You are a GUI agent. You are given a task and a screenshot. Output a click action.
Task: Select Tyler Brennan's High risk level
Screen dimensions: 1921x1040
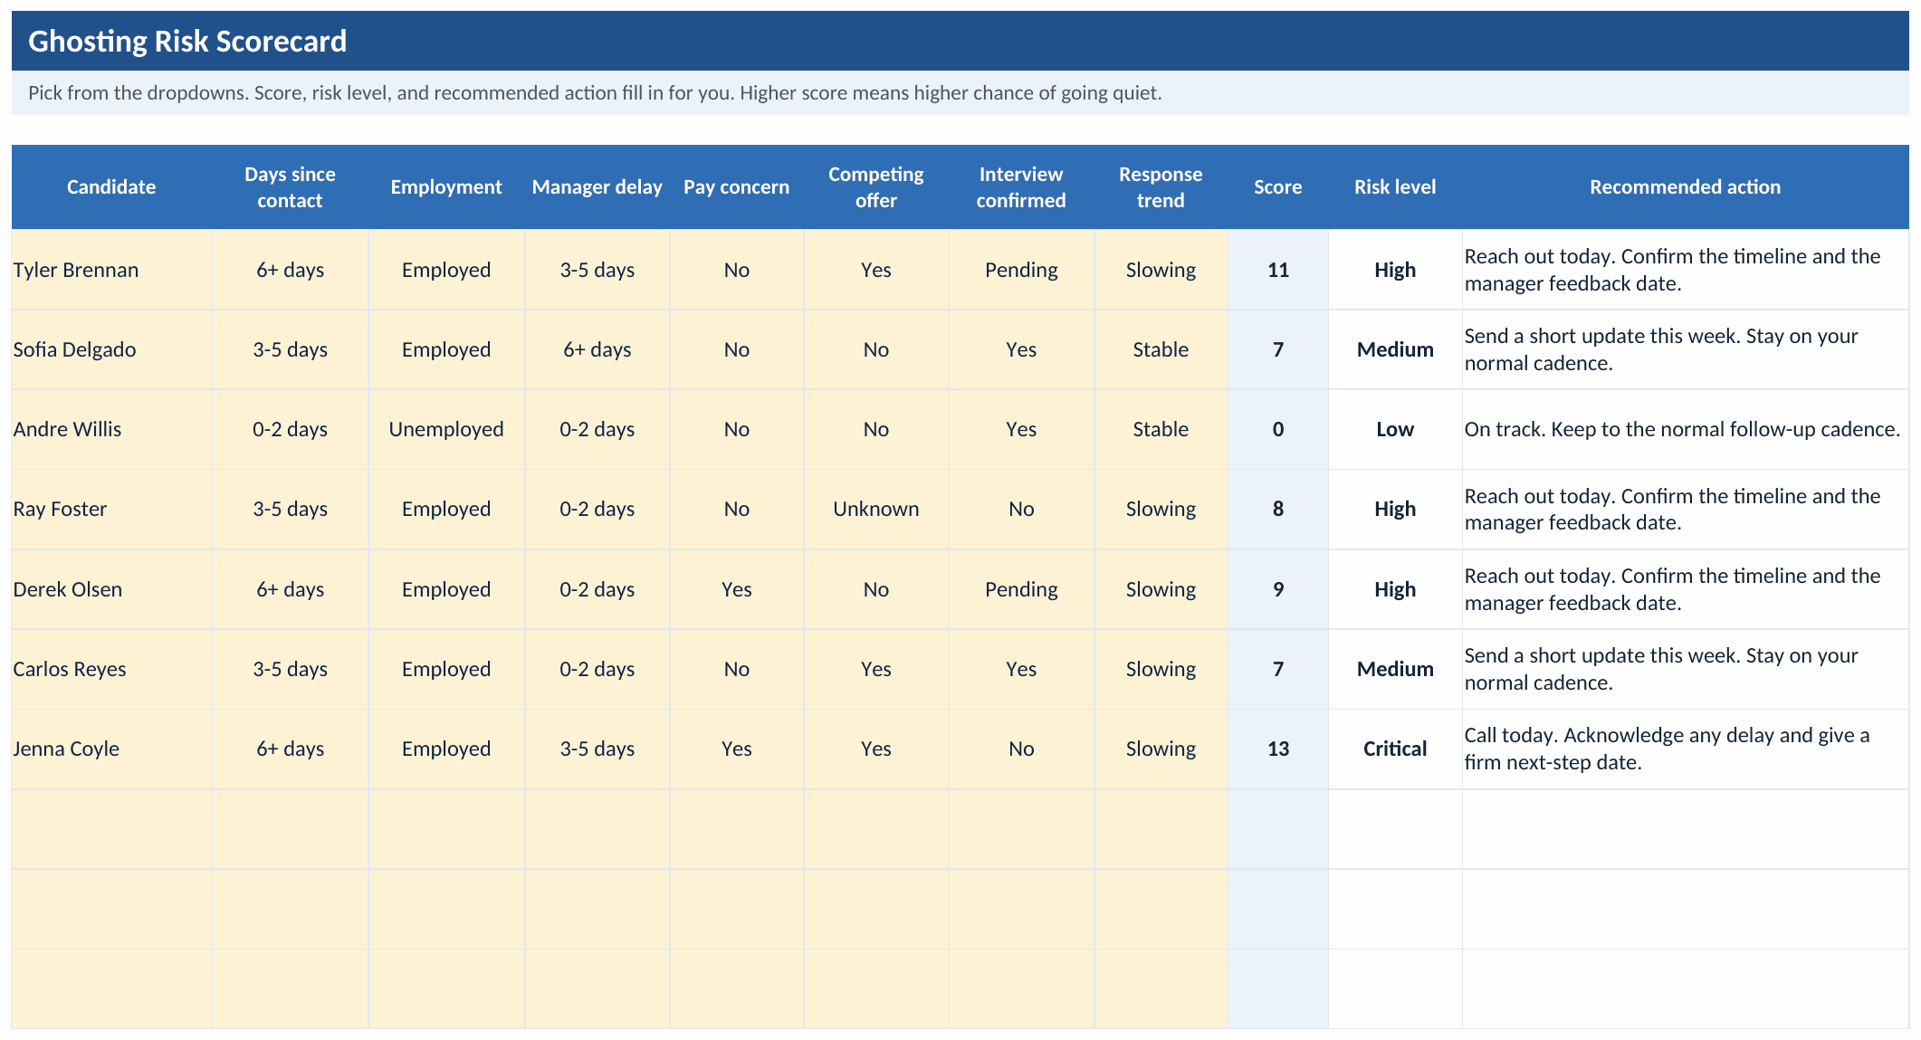[1395, 270]
